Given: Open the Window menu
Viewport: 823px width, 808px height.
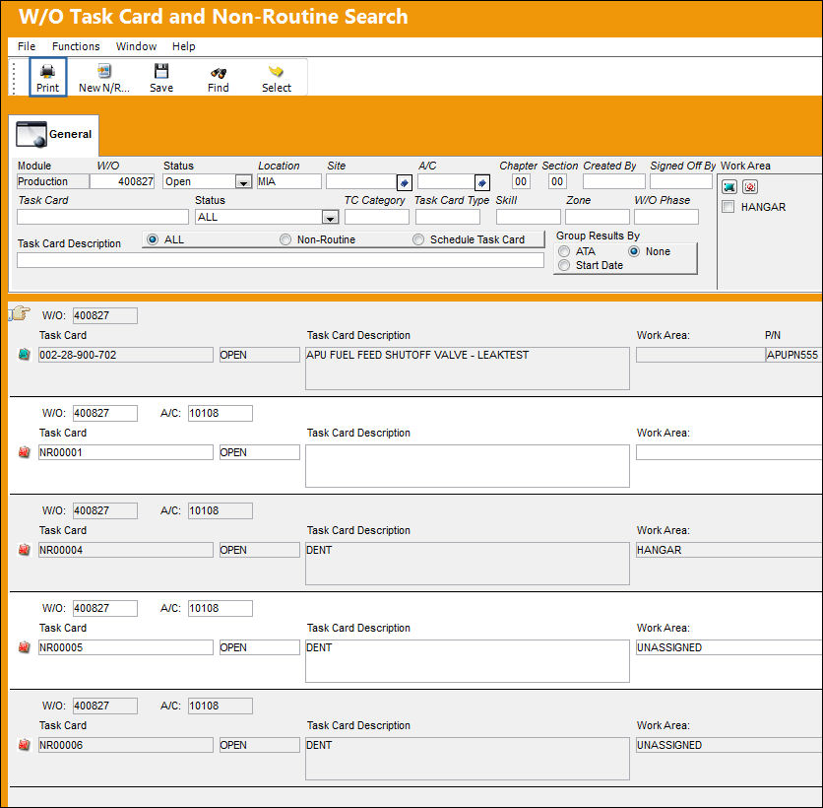Looking at the screenshot, I should tap(136, 46).
